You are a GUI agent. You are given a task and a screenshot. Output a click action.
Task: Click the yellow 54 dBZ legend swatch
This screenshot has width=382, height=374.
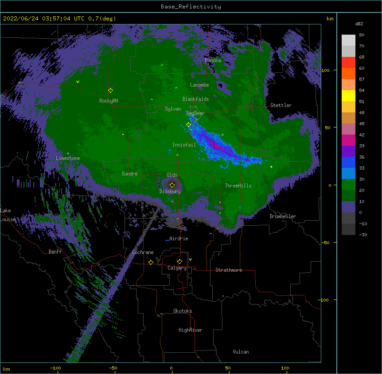point(348,95)
